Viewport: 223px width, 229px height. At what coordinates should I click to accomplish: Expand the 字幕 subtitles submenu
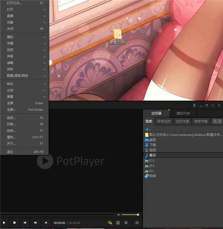(25, 43)
